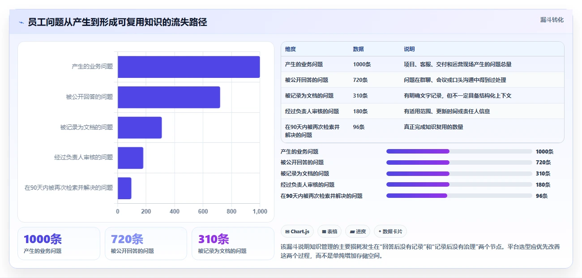This screenshot has height=278, width=582.
Task: Click progress value 96条 beside last bar
Action: point(542,196)
